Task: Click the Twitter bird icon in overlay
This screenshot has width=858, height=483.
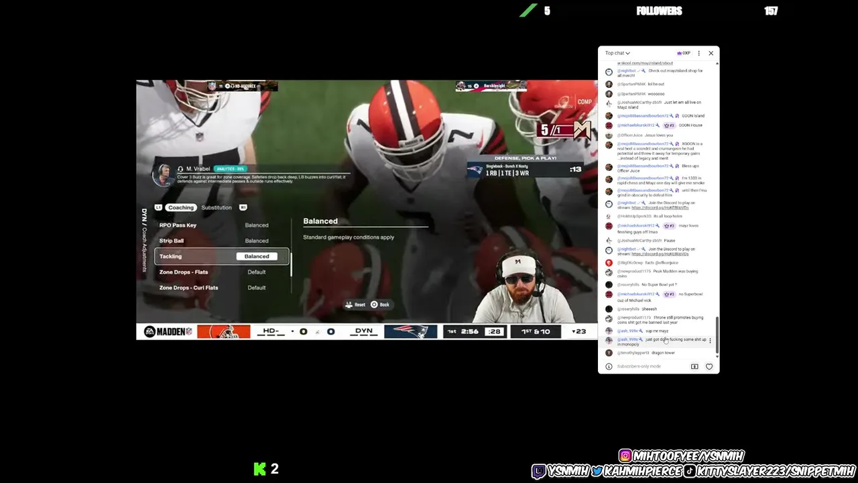Action: click(597, 472)
